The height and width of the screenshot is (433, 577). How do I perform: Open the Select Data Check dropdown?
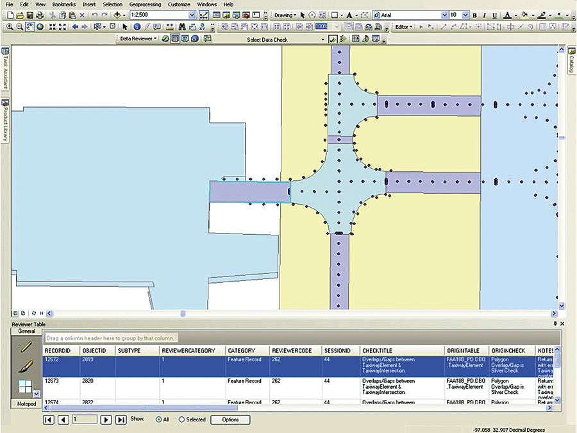pos(324,38)
